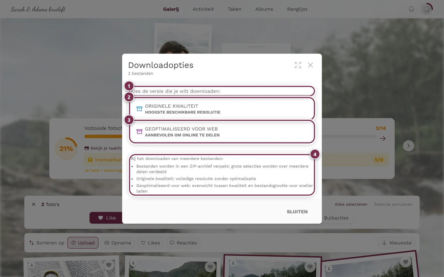Image resolution: width=444 pixels, height=277 pixels.
Task: Click the next carousel chevron arrow
Action: 409,146
